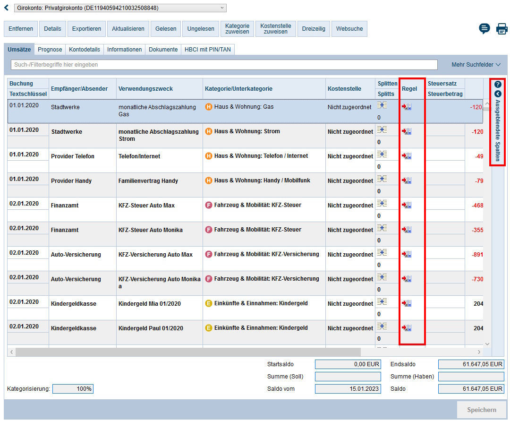Click the back arrow beside account selector
Screen dimensions: 510x421
(7, 8)
